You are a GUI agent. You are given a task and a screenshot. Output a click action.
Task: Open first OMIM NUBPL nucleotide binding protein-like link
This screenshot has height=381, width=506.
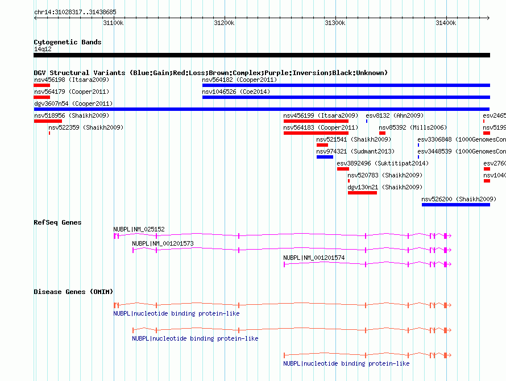[x=176, y=313]
